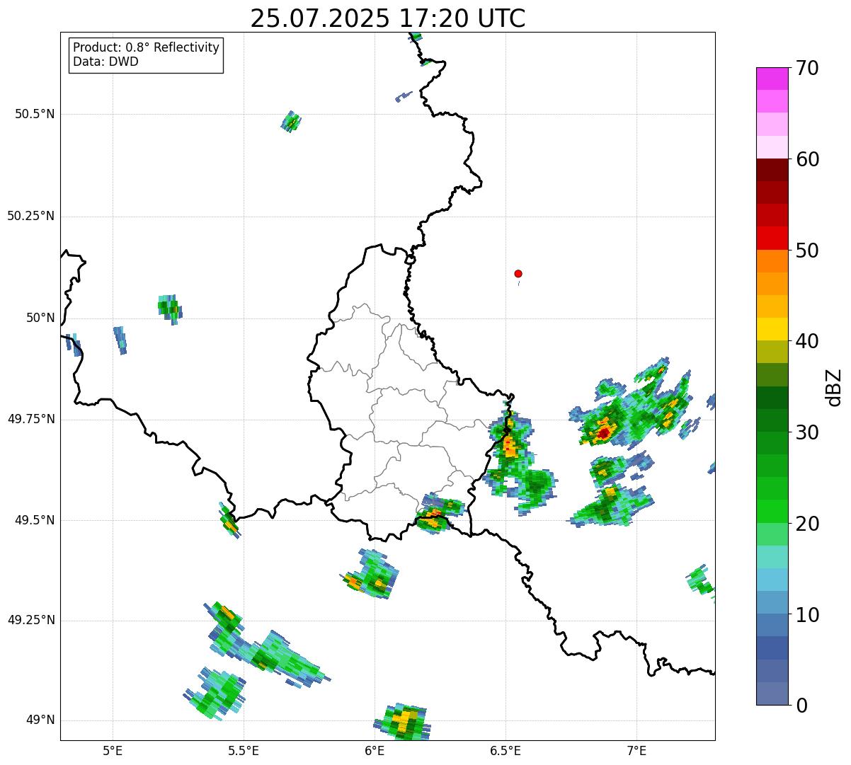Click the Product: 0.8° Reflectivity label
The width and height of the screenshot is (851, 765).
coord(146,48)
